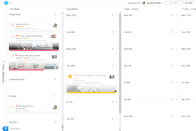Click the Start dates calendar icon
This screenshot has height=131, width=196.
tap(167, 3)
